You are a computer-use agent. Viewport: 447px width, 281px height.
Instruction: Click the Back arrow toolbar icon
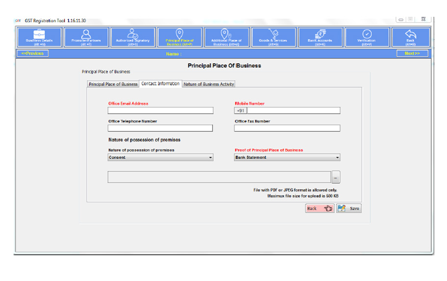pos(410,37)
